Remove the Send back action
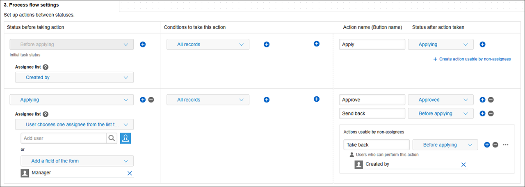The height and width of the screenshot is (187, 525). coord(491,114)
